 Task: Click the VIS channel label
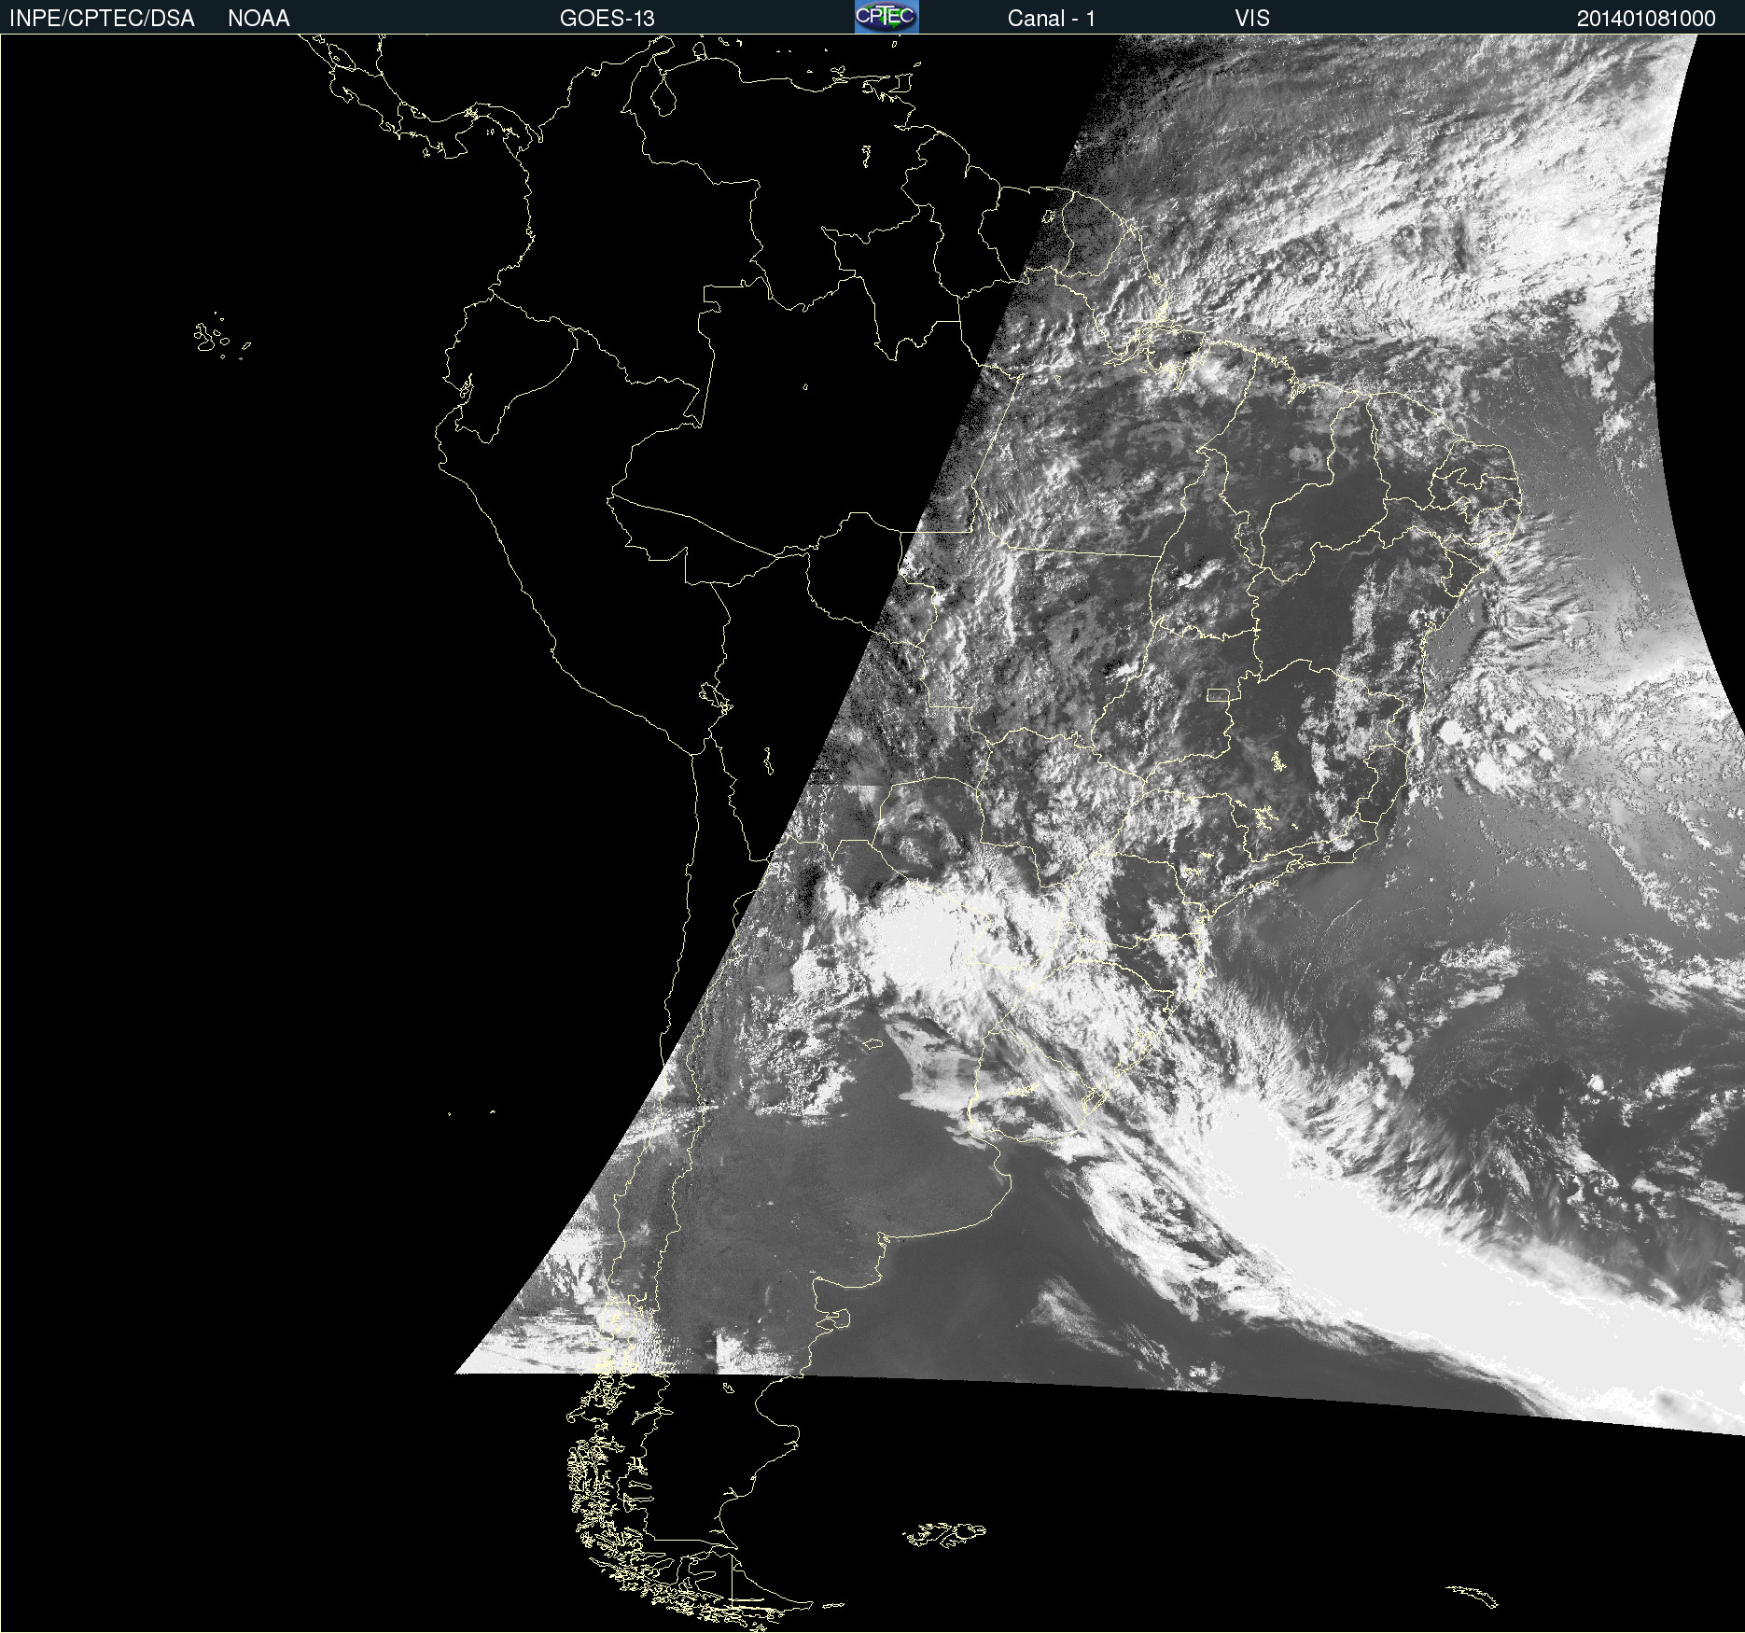[x=1252, y=19]
